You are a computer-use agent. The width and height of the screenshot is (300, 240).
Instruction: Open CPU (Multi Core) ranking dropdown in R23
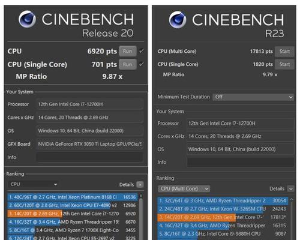coord(184,189)
